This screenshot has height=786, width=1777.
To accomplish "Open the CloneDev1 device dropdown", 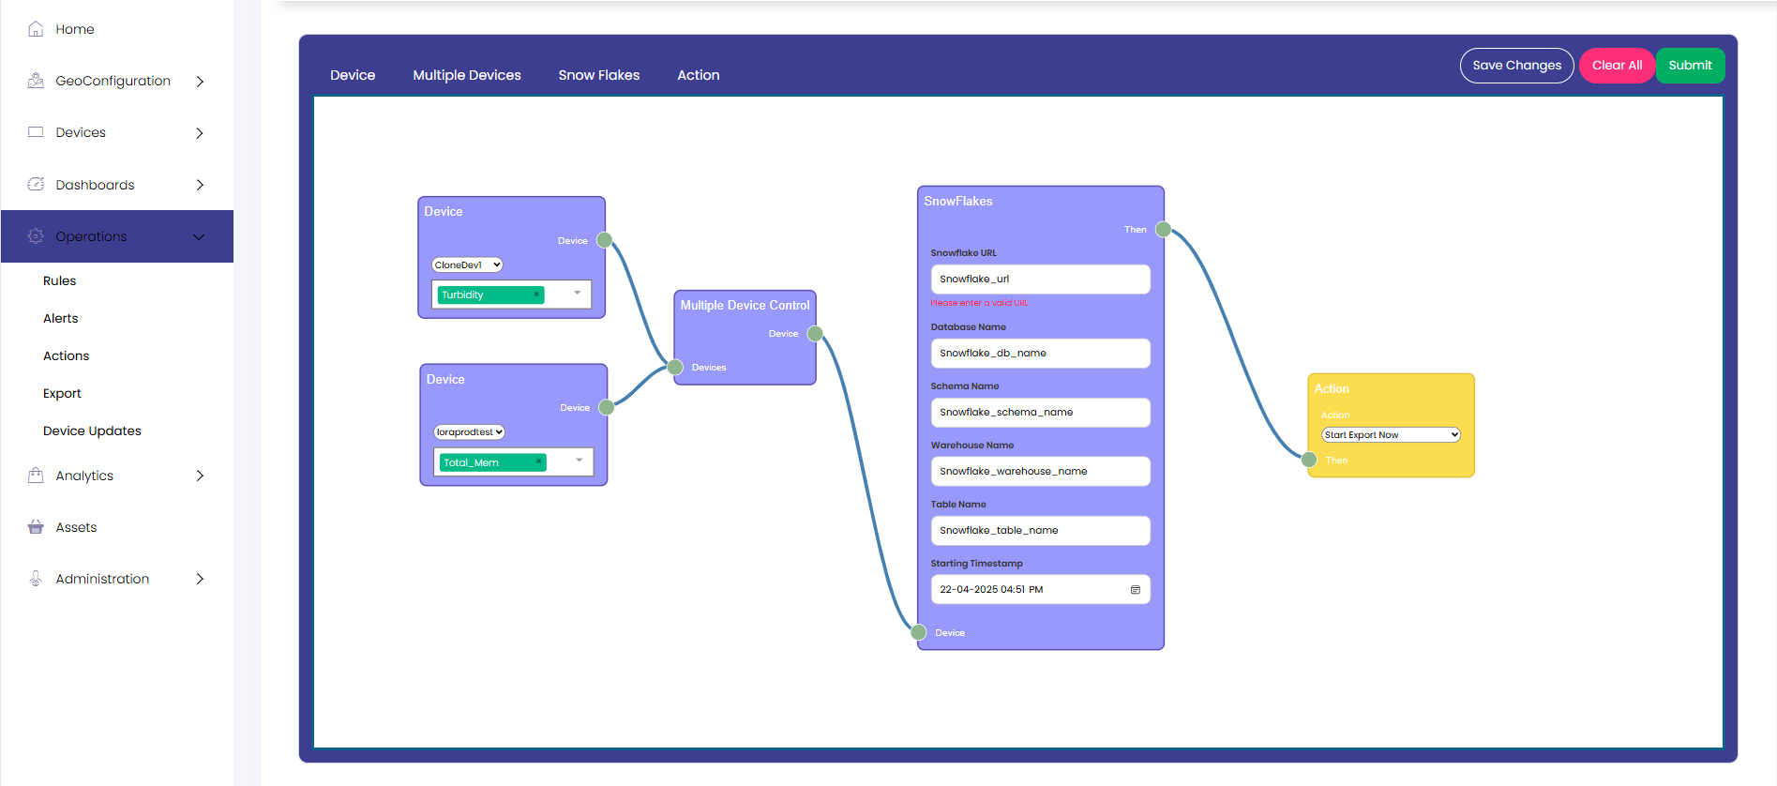I will 467,265.
